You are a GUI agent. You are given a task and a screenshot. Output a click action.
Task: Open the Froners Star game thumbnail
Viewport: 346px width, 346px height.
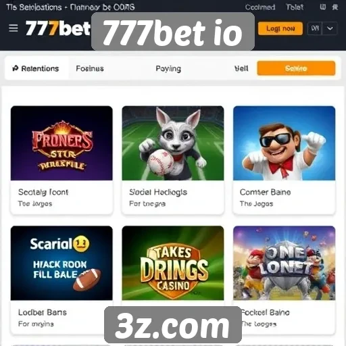tap(61, 143)
